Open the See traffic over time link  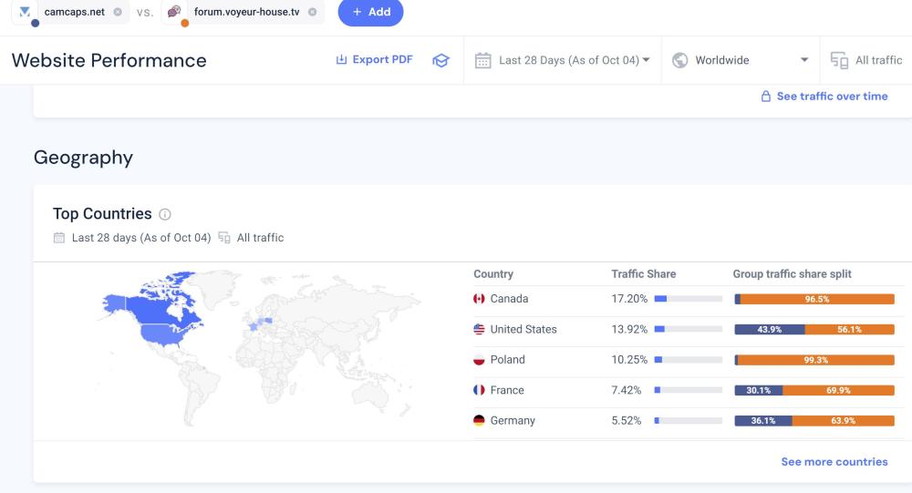click(x=832, y=97)
